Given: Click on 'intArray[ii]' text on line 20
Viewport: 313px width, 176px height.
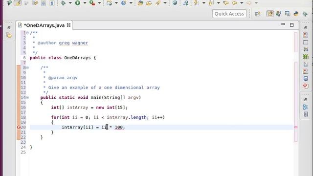Looking at the screenshot, I should pyautogui.click(x=77, y=127).
